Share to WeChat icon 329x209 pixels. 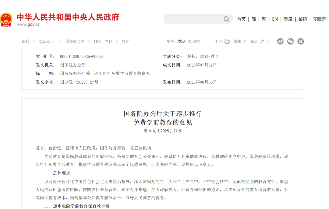tap(290, 41)
